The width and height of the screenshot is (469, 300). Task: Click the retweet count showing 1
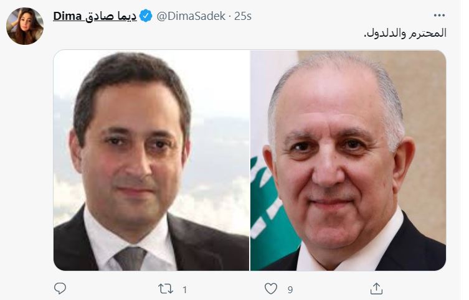point(185,289)
